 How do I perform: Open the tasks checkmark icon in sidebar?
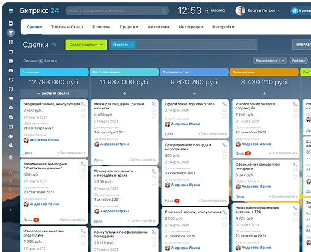click(11, 89)
